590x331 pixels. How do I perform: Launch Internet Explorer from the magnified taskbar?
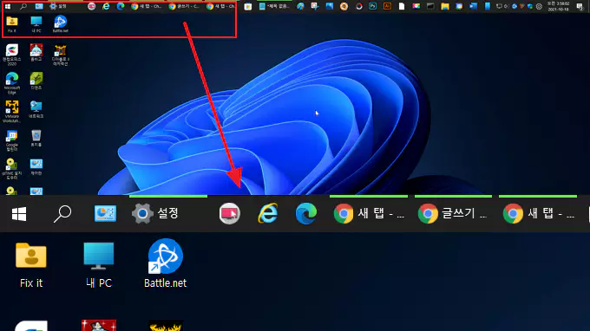267,213
